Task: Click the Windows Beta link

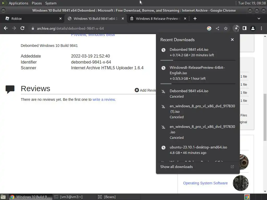Action: 101,35
